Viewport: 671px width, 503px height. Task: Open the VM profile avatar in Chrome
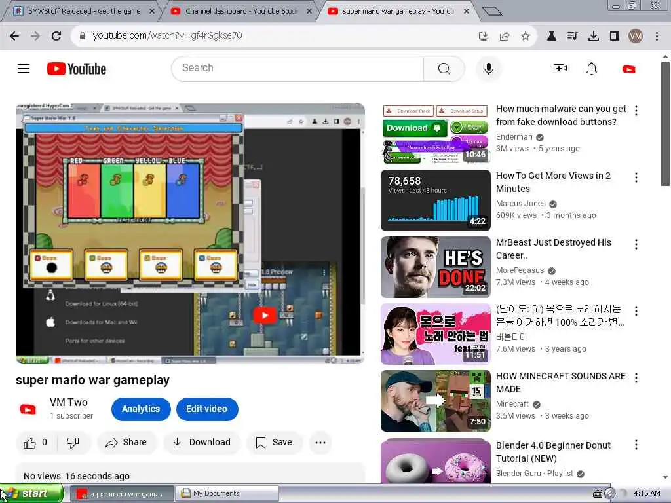pos(636,37)
